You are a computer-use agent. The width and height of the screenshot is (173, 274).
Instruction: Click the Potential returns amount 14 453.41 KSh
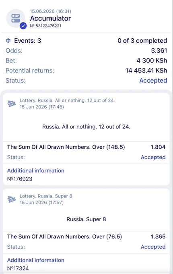(146, 71)
